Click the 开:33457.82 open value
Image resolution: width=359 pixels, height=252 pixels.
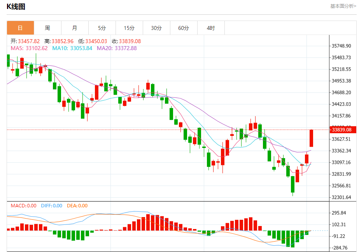coord(25,41)
